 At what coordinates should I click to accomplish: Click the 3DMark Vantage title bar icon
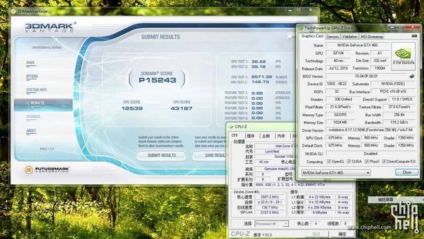coord(13,11)
